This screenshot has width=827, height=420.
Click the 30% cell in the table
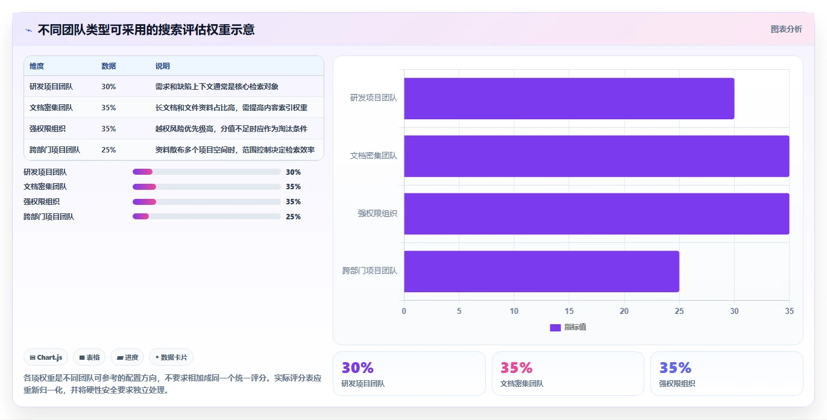click(108, 87)
